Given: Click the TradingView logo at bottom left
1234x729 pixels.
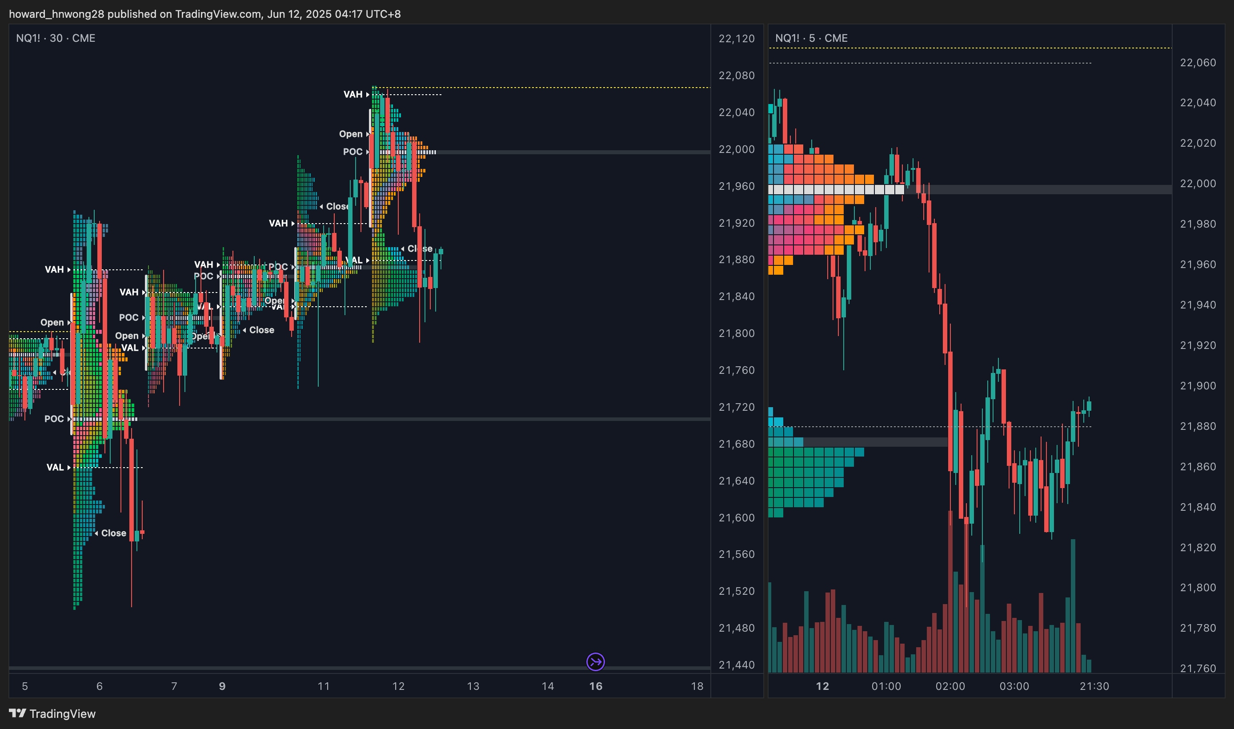Looking at the screenshot, I should (52, 713).
